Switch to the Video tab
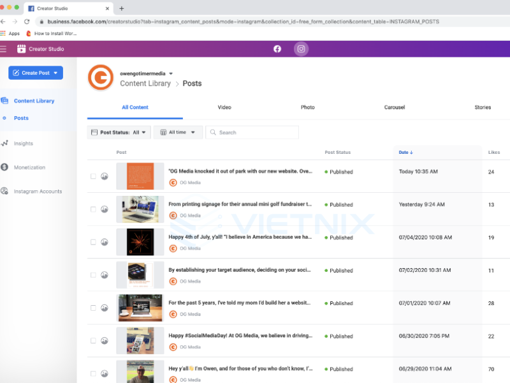The image size is (510, 383). point(224,107)
